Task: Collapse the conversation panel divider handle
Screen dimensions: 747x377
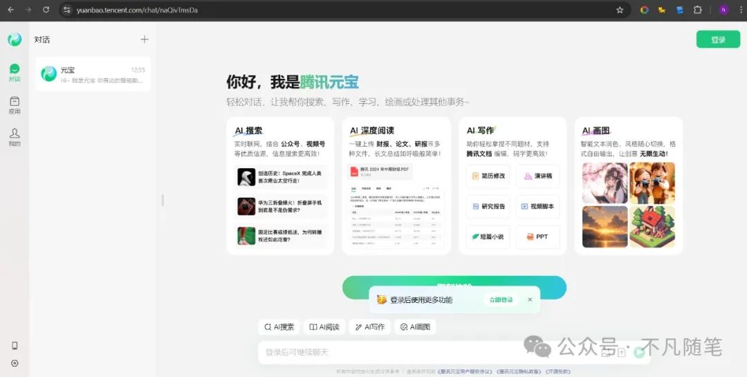Action: (163, 200)
